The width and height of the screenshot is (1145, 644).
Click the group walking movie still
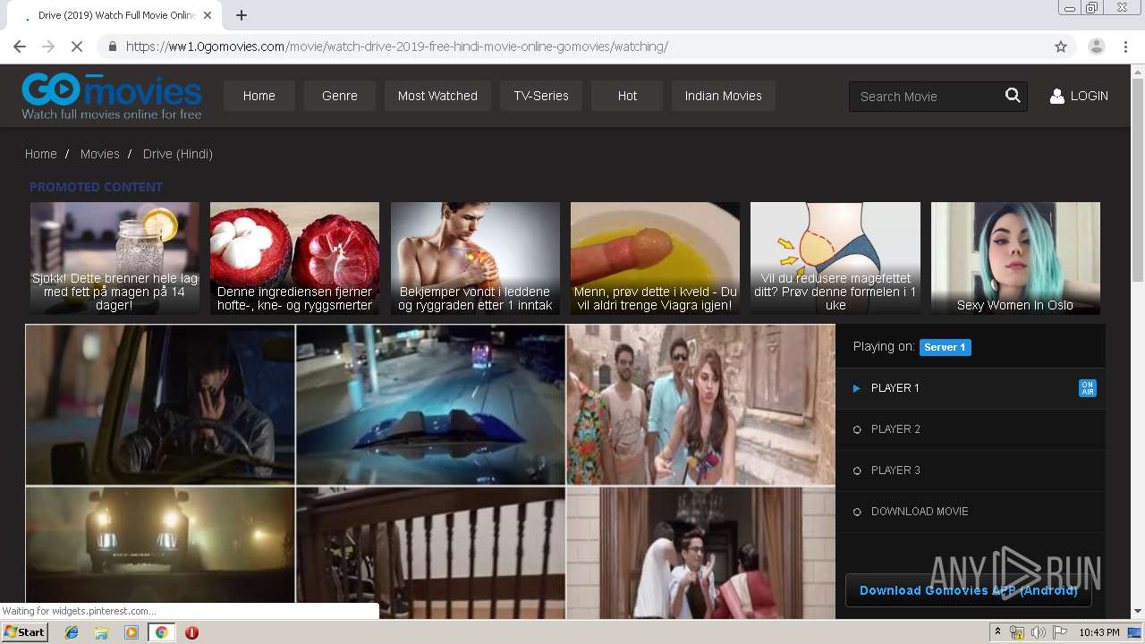tap(701, 404)
